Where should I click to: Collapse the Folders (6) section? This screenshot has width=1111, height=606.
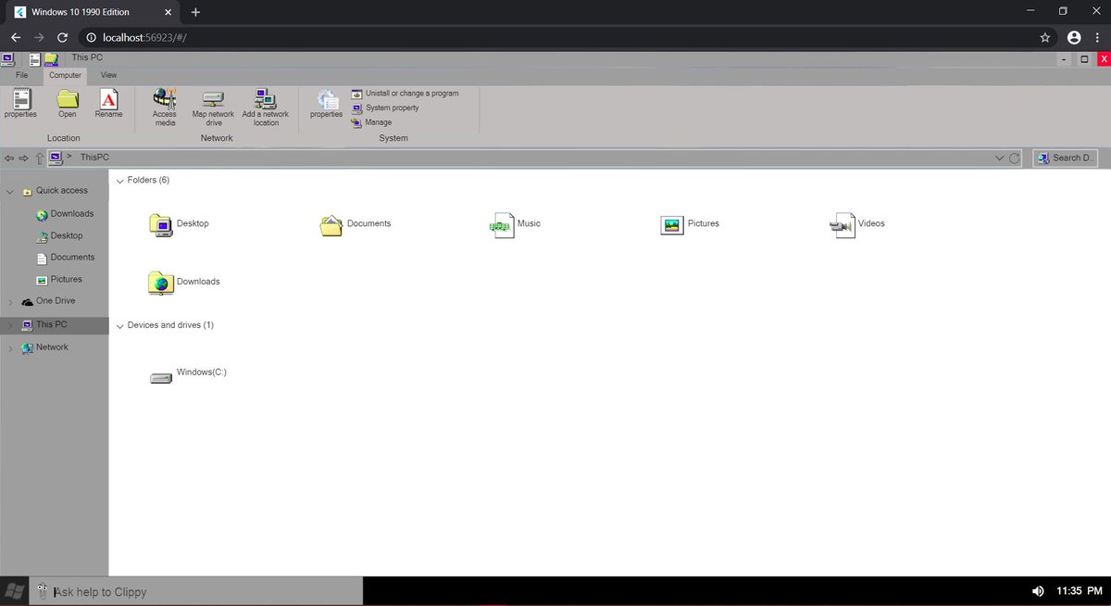(119, 181)
